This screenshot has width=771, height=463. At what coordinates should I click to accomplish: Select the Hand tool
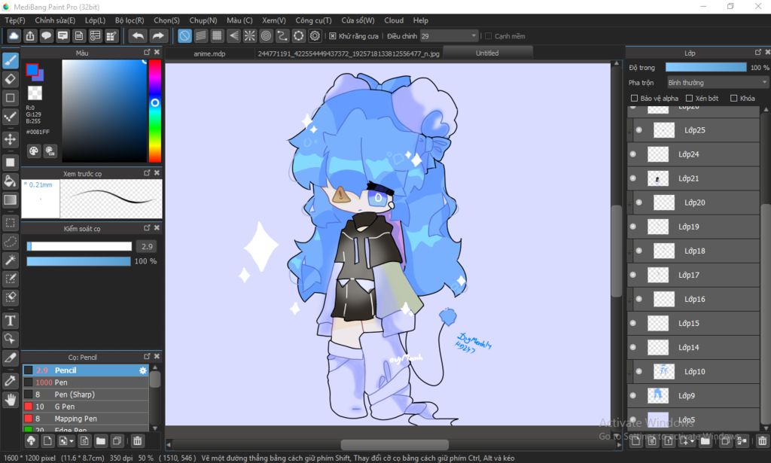tap(11, 399)
